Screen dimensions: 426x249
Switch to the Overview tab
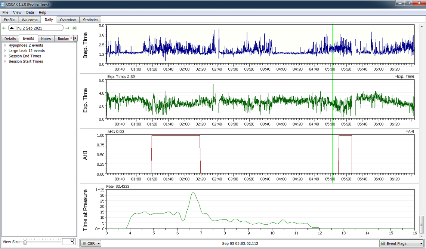[68, 20]
